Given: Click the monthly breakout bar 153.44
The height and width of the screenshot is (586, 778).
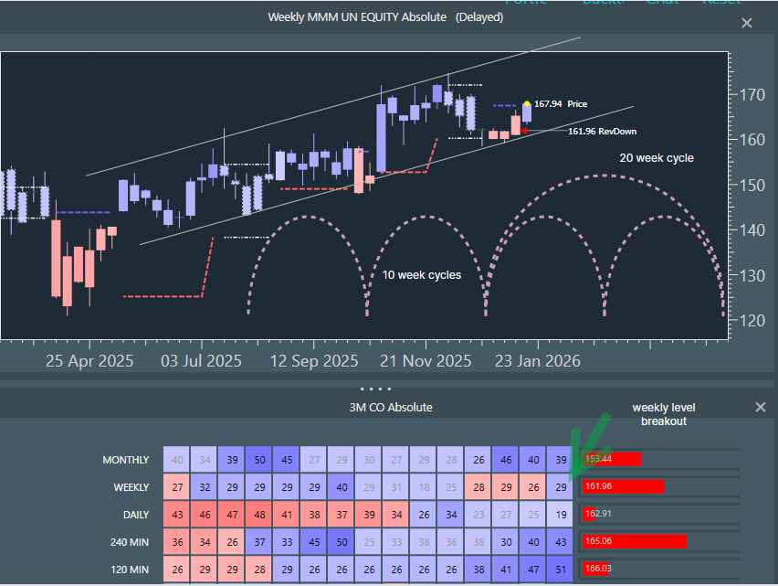Looking at the screenshot, I should [x=611, y=459].
